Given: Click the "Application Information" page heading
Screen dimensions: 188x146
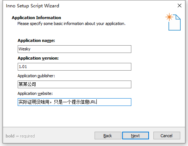Looking at the screenshot, I should [x=36, y=18].
